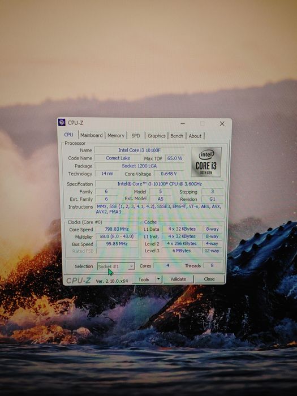Show the About tab
The image size is (297, 396).
[195, 136]
